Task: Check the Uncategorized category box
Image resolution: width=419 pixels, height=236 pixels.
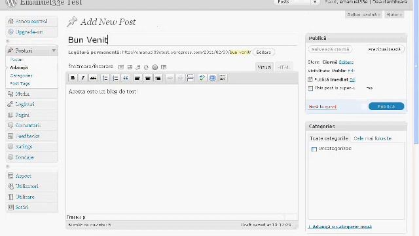Action: 314,149
